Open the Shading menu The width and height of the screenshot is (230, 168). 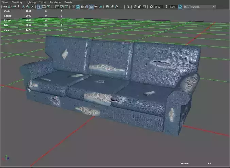click(17, 2)
